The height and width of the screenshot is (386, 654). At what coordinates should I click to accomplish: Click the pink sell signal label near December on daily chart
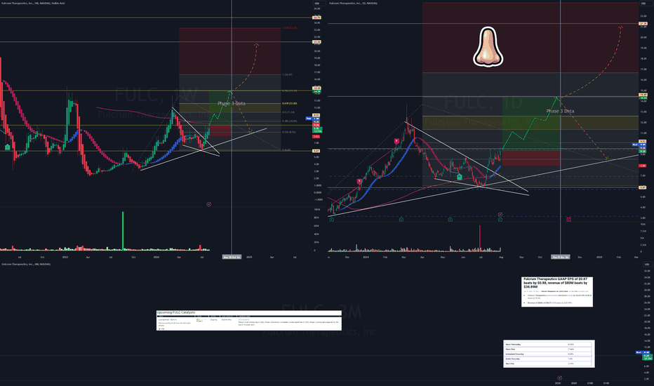359,182
